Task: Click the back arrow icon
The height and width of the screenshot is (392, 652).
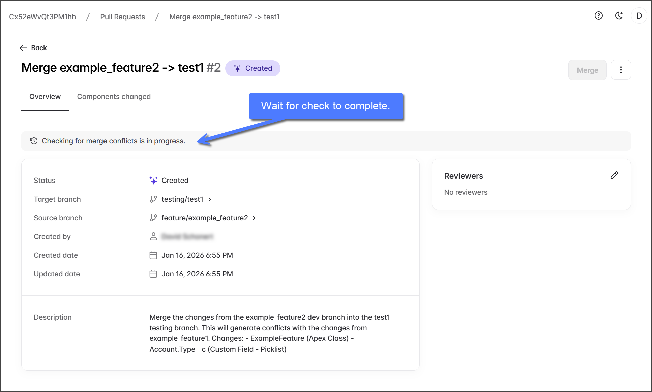Action: click(x=23, y=48)
